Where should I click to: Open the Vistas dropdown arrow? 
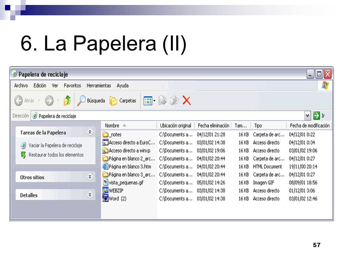tap(154, 101)
